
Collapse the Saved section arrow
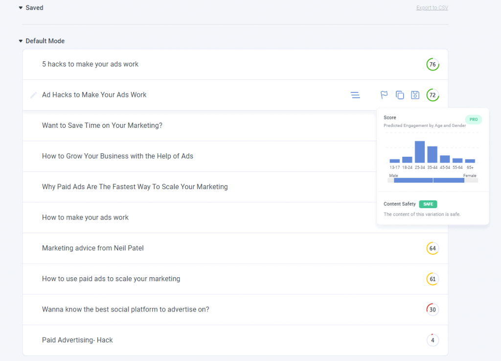[21, 8]
